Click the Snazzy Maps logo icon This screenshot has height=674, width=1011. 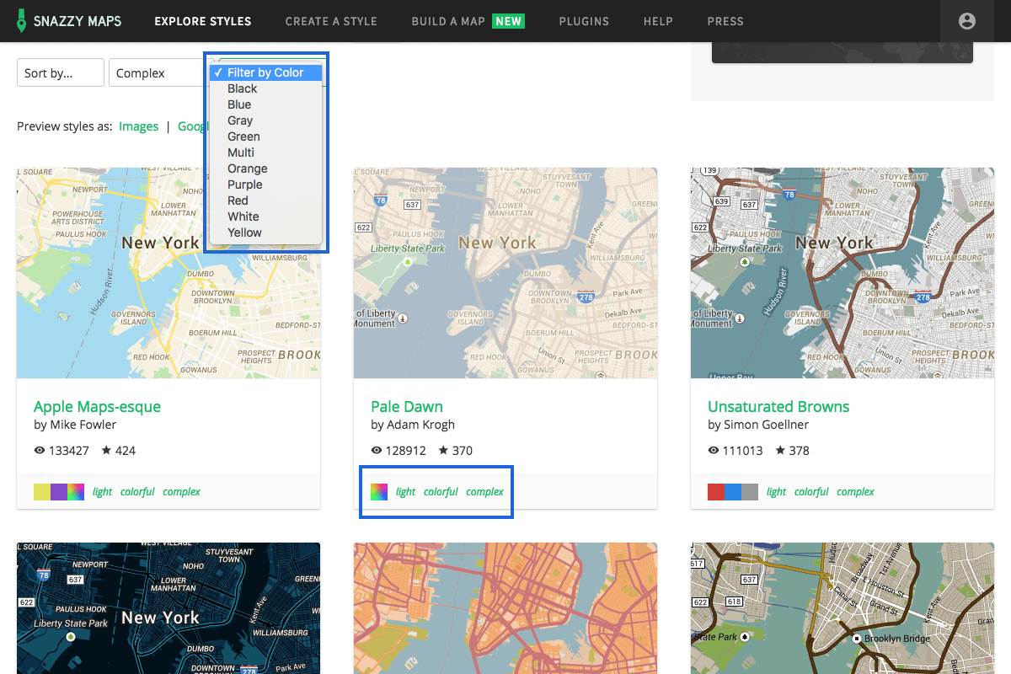pos(21,21)
